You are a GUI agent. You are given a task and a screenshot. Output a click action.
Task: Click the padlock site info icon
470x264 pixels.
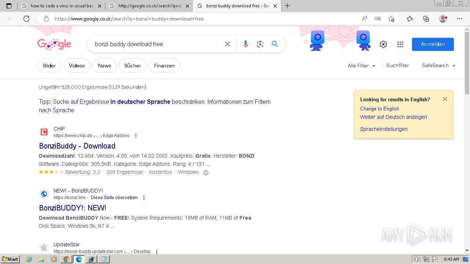(46, 19)
